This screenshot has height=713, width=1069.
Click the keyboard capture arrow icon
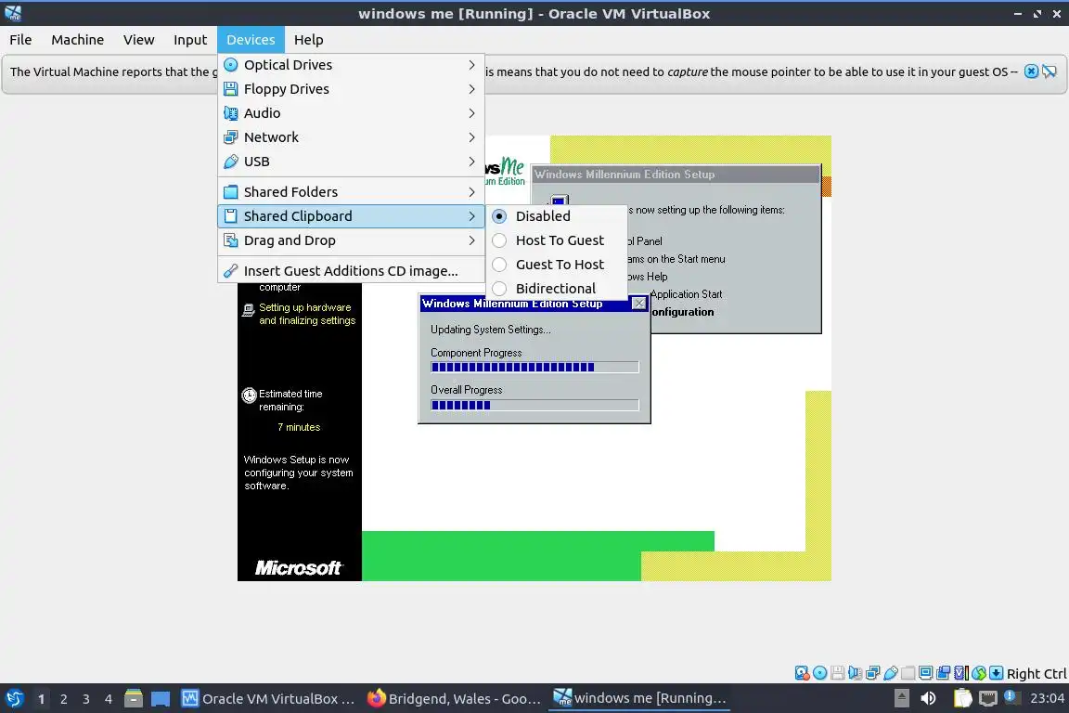pyautogui.click(x=996, y=673)
